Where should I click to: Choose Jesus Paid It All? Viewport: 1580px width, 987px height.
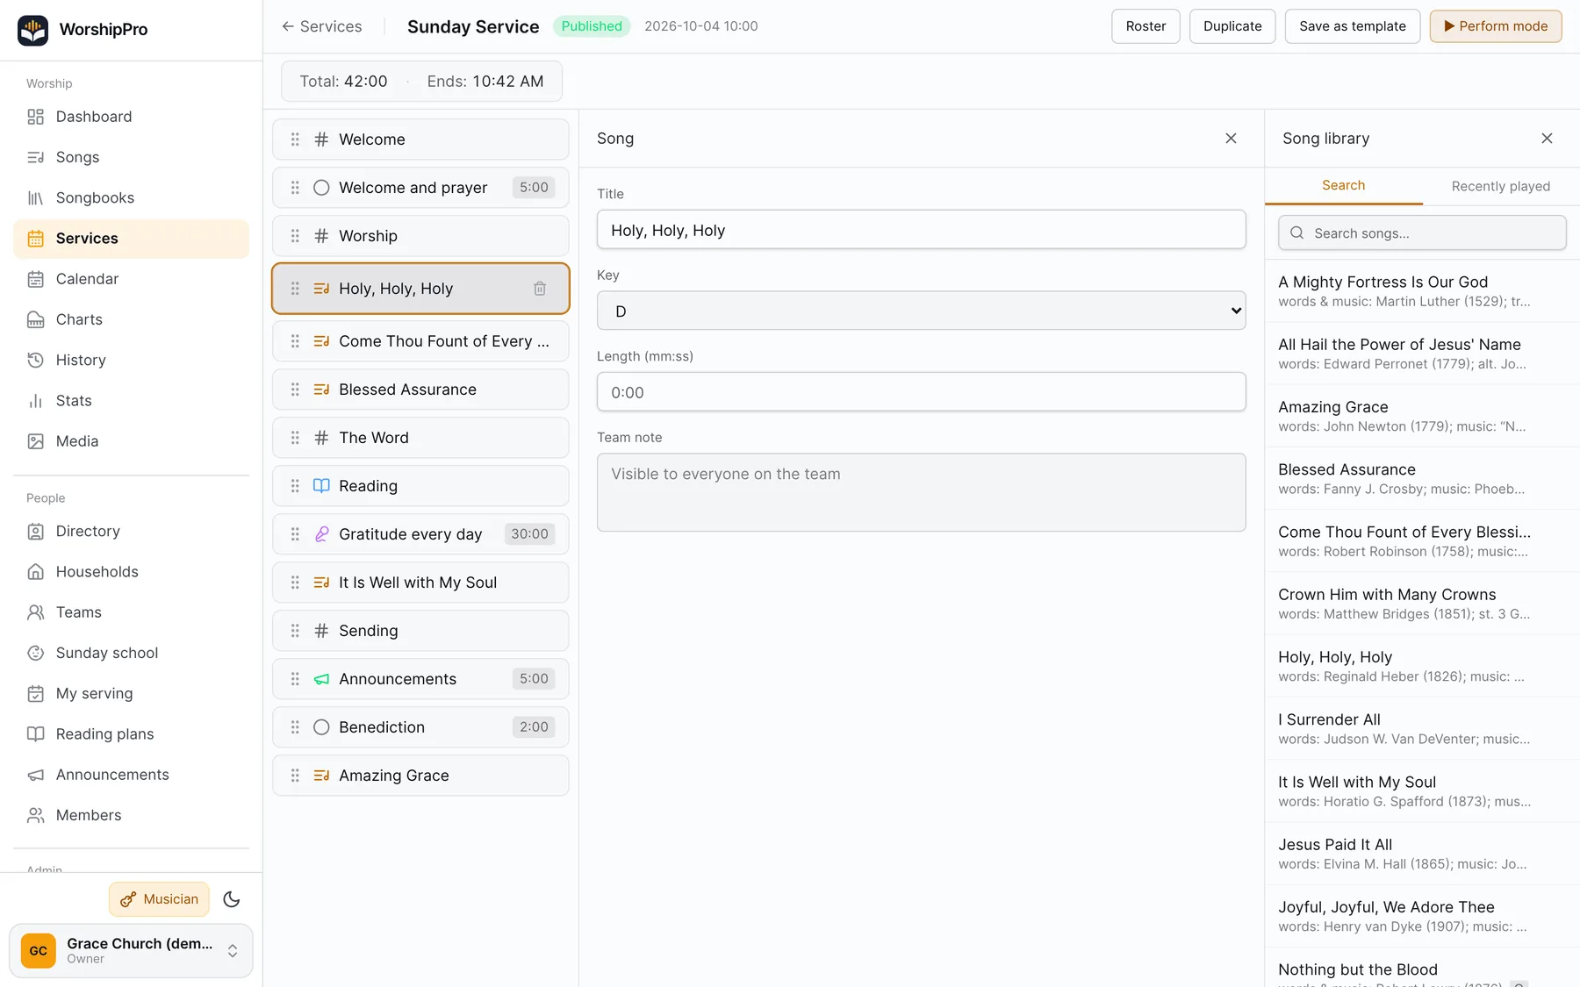1422,854
